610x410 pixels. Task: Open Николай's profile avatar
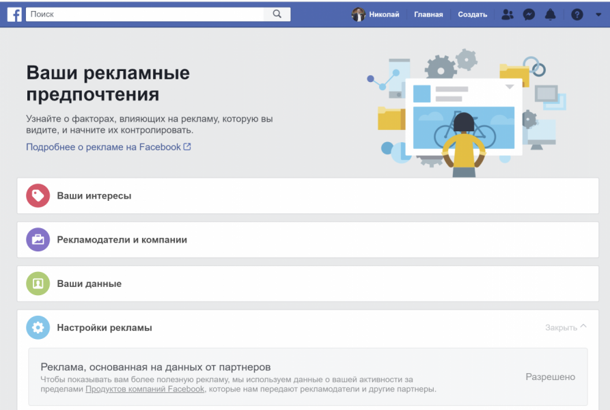click(x=359, y=14)
